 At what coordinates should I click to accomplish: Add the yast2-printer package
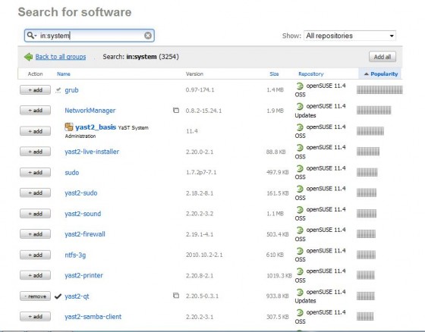click(35, 275)
